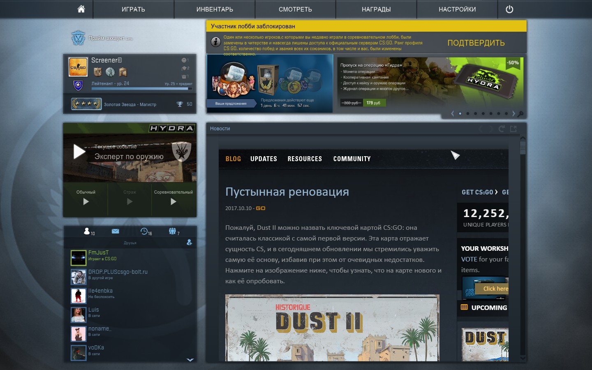This screenshot has width=592, height=370.
Task: Open the friends list tab icon
Action: (x=87, y=231)
